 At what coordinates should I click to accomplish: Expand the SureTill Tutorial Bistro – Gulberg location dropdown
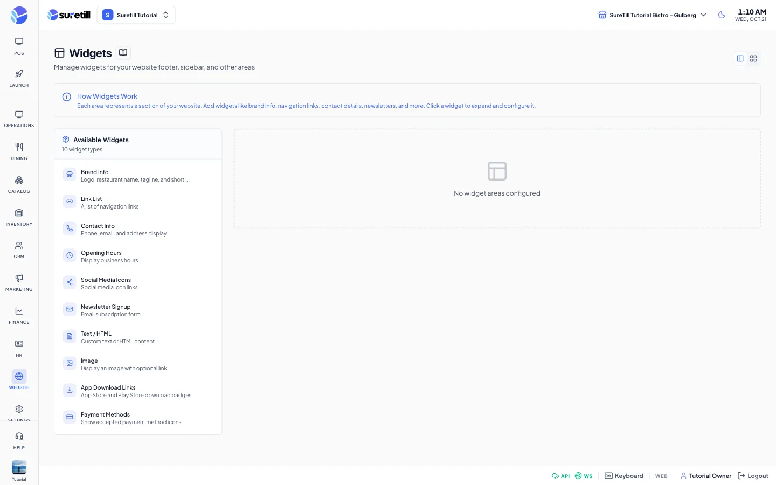[x=652, y=15]
